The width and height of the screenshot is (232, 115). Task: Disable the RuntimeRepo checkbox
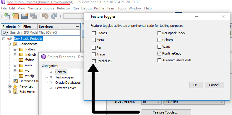(x=159, y=54)
